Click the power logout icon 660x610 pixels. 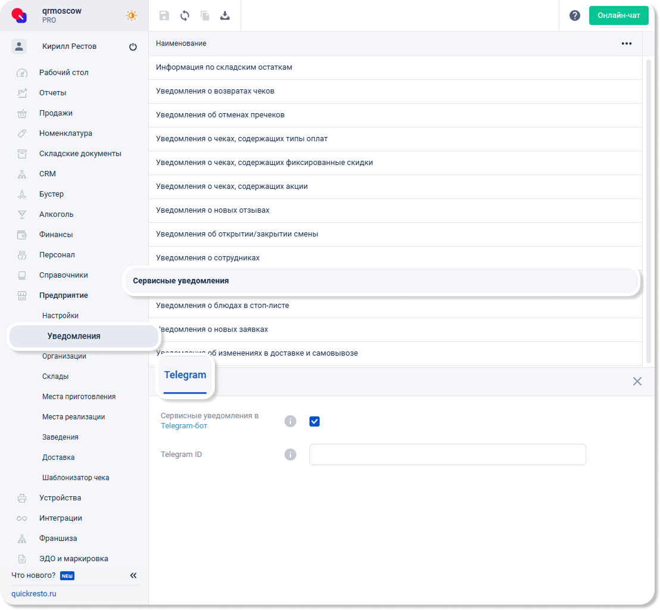(133, 47)
